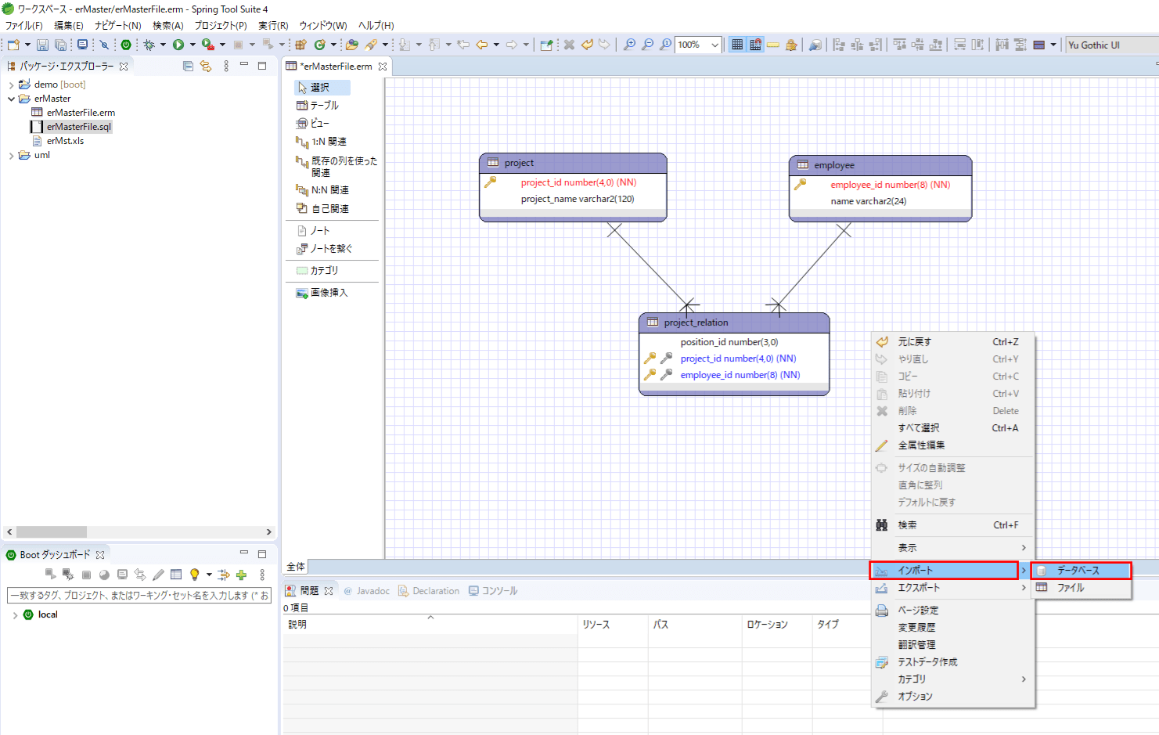The height and width of the screenshot is (735, 1159).
Task: Open erMst.xls in package explorer
Action: [65, 141]
